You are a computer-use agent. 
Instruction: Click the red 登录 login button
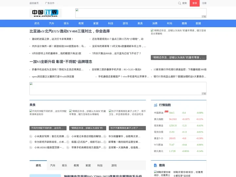[195, 3]
